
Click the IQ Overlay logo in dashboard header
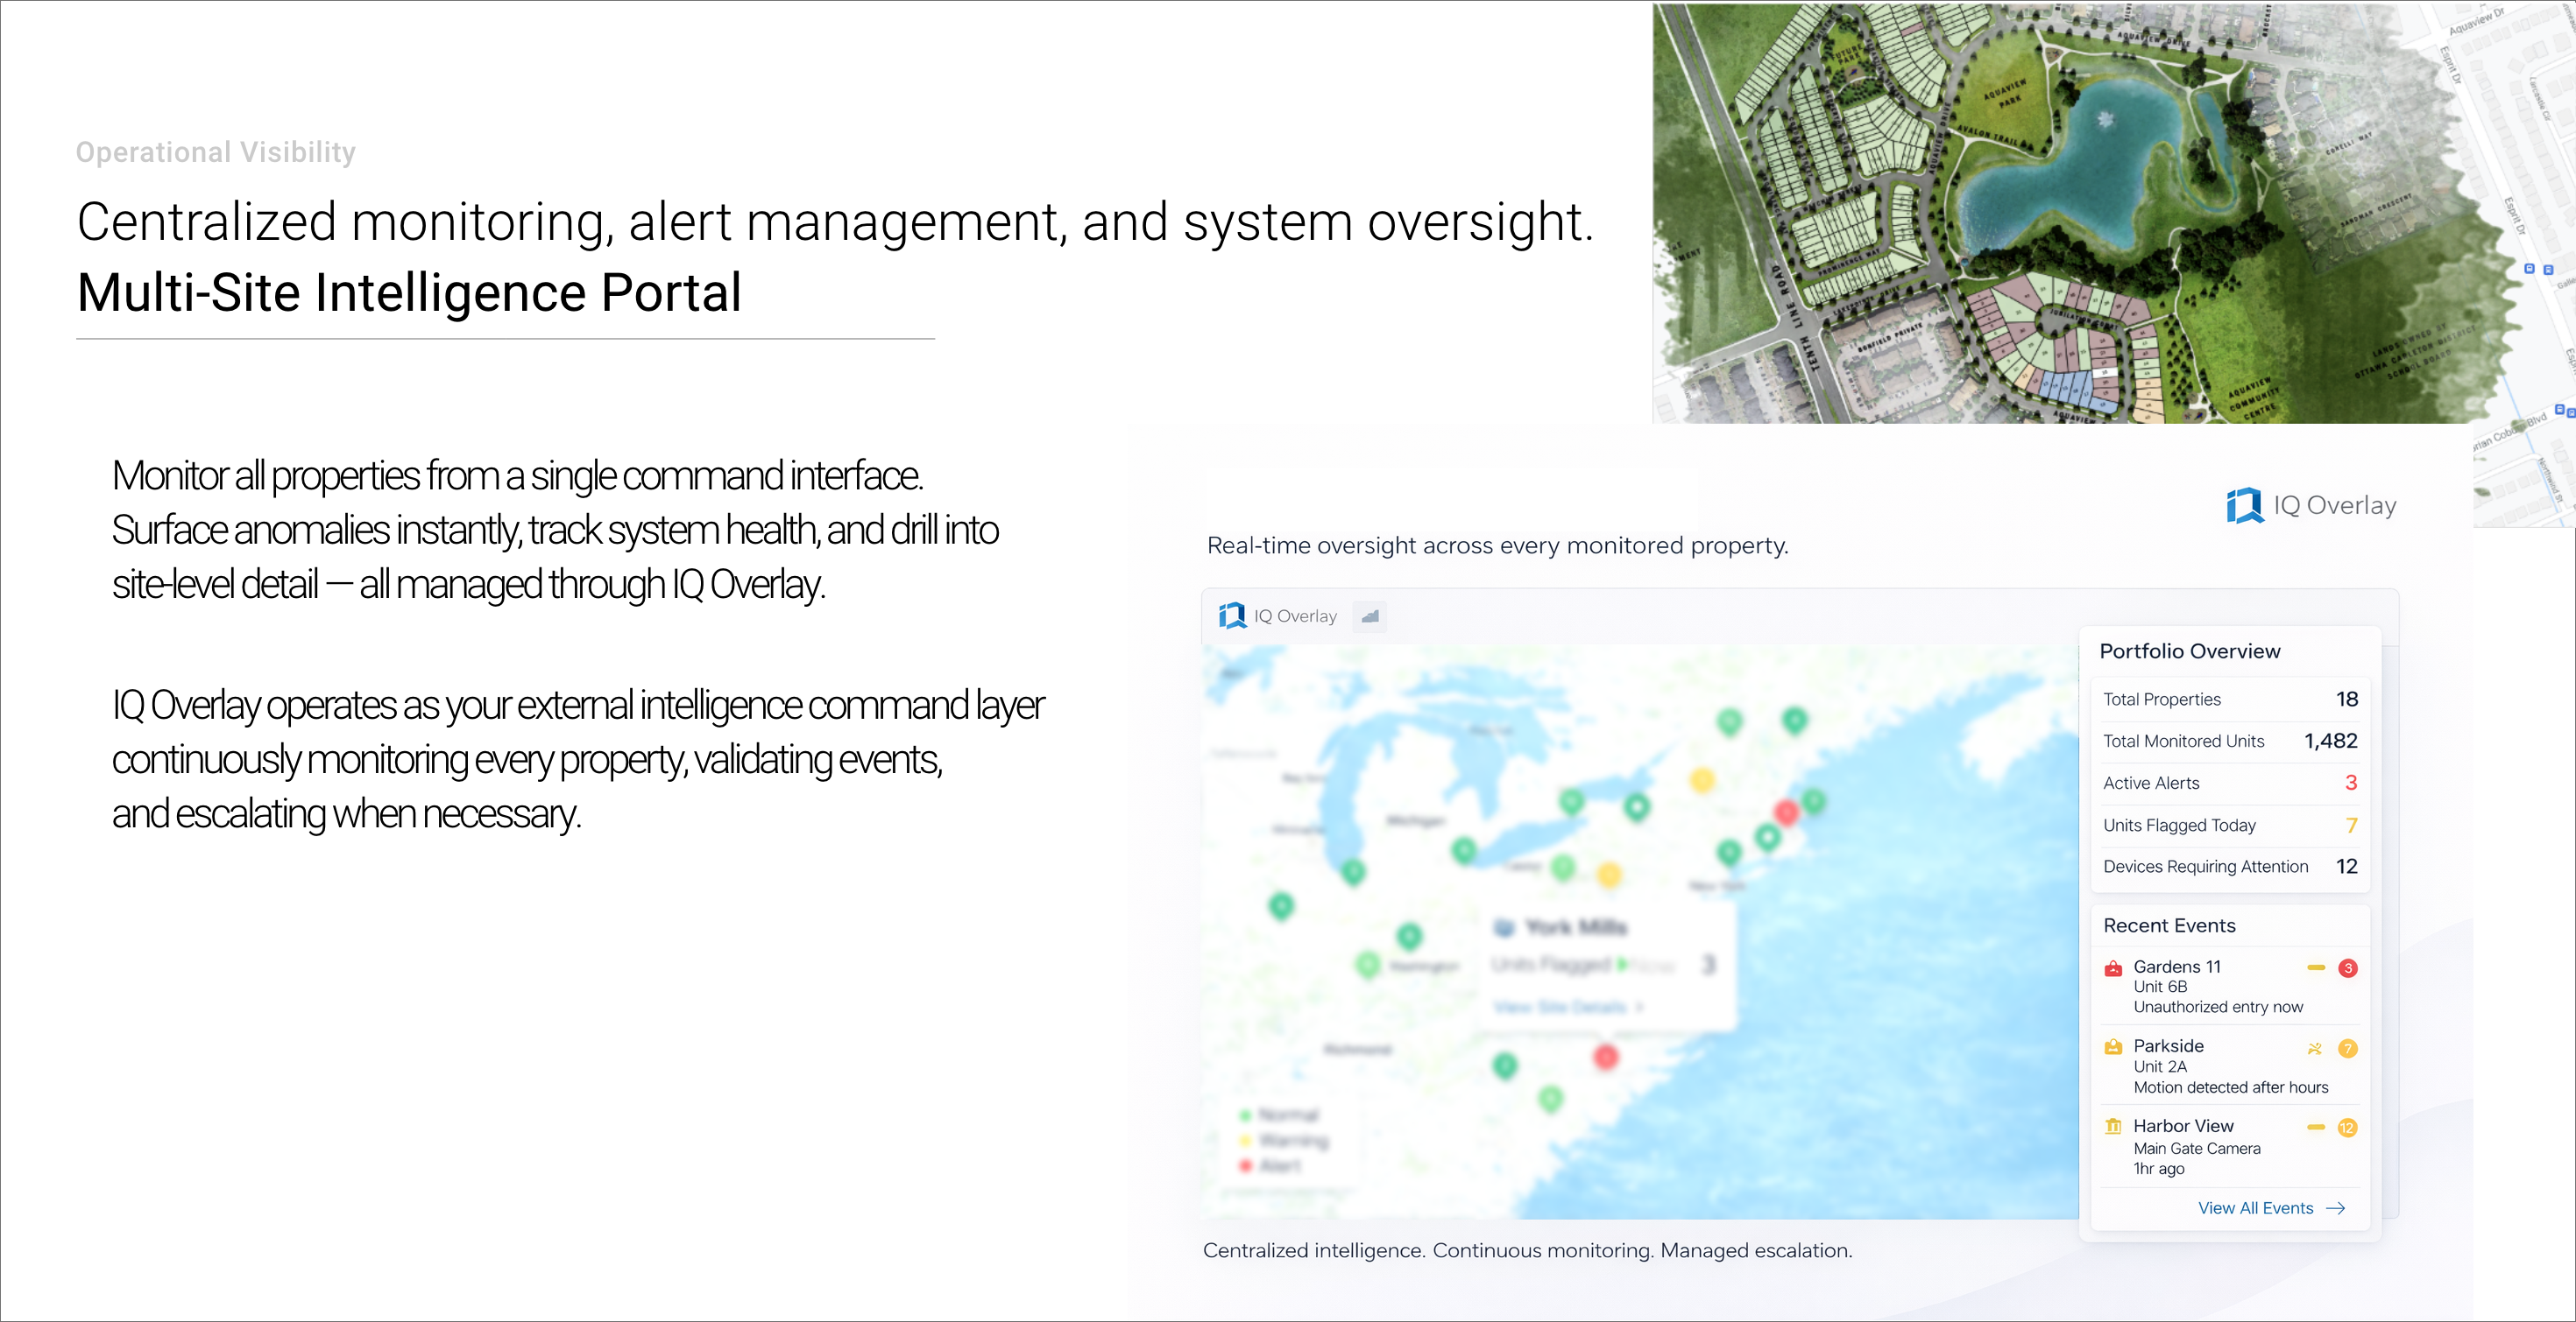(x=1231, y=616)
